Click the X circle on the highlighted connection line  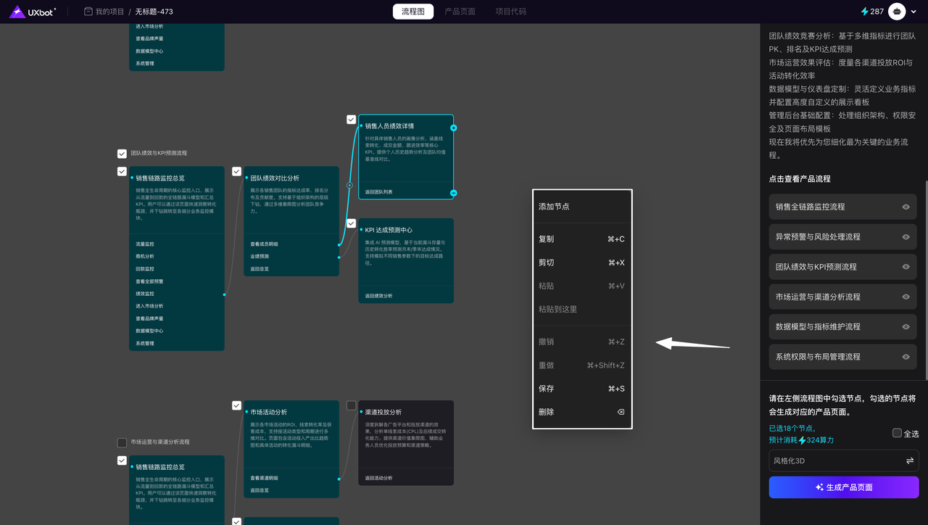point(349,186)
